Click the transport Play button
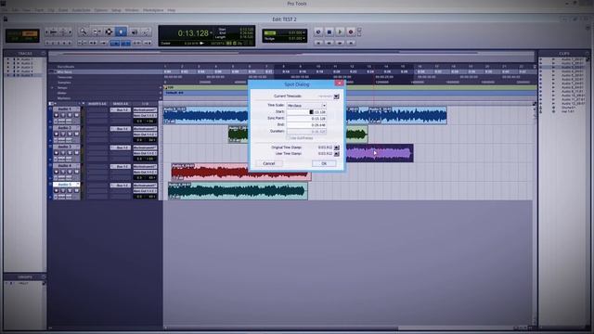The width and height of the screenshot is (594, 334). (x=340, y=32)
